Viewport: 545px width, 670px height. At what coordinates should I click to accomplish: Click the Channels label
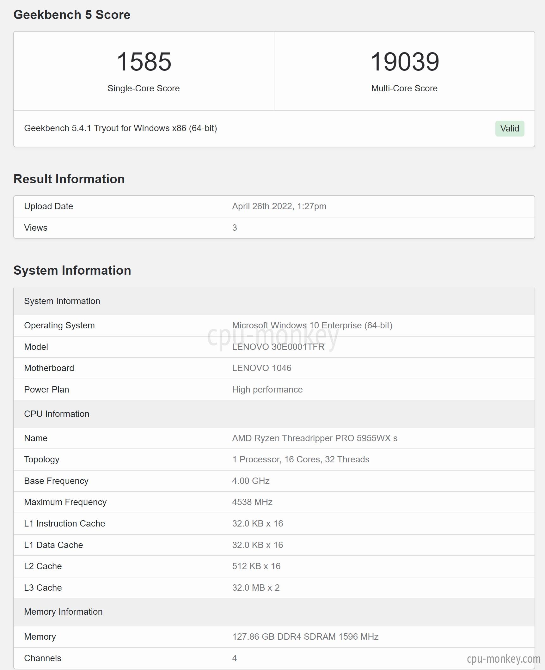coord(43,658)
